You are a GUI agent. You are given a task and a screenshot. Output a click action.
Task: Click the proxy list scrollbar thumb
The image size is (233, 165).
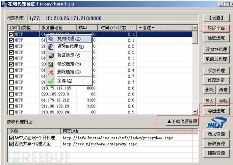[195, 37]
